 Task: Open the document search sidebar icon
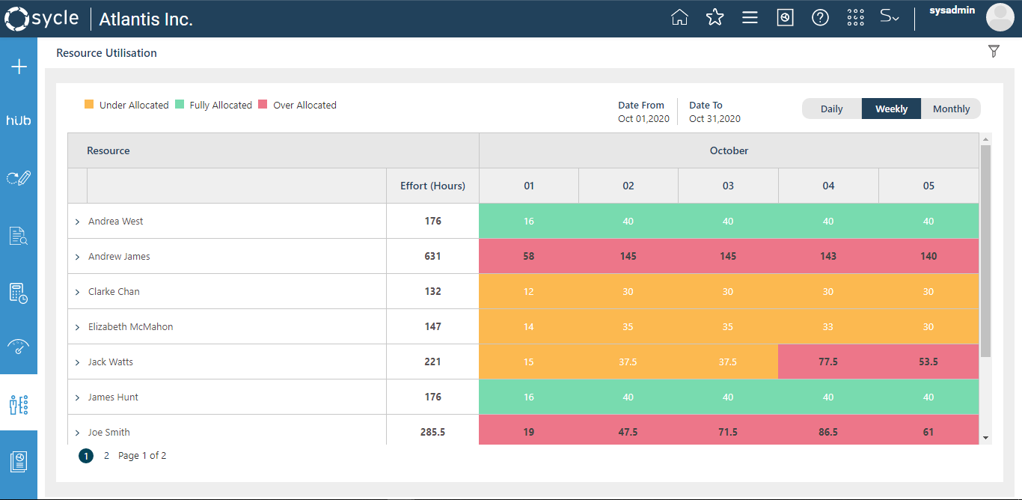(19, 236)
